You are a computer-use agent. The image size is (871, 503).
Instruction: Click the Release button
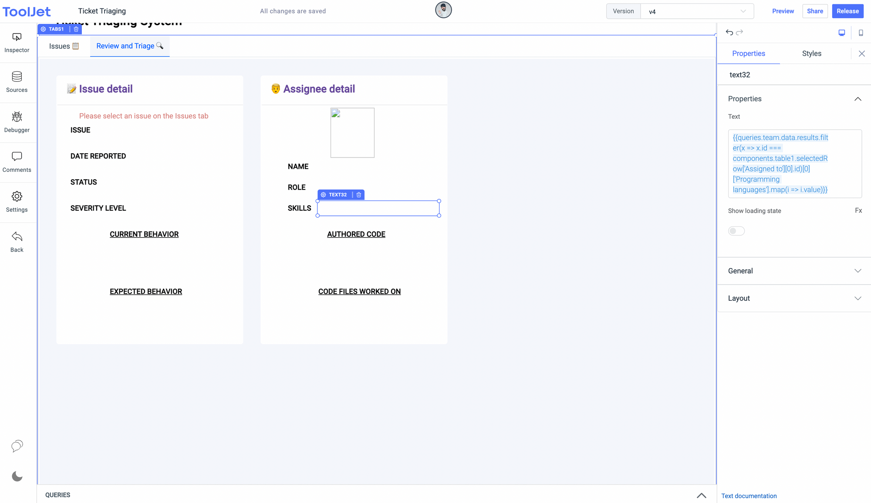point(847,11)
